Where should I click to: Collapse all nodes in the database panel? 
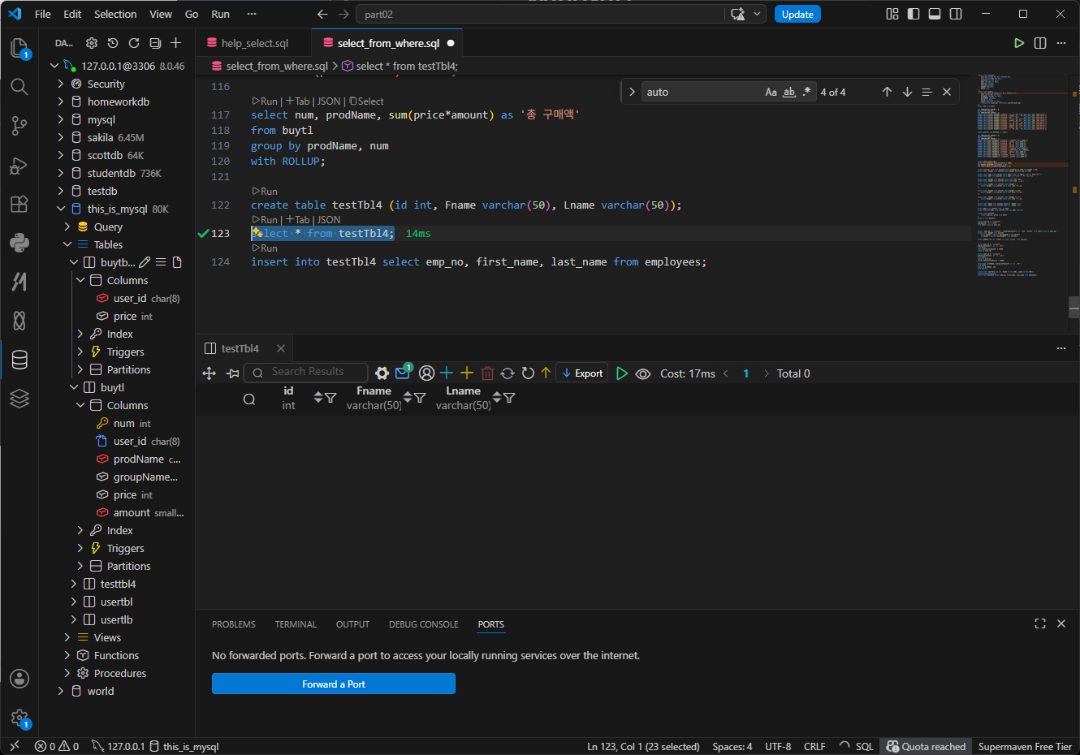(155, 43)
